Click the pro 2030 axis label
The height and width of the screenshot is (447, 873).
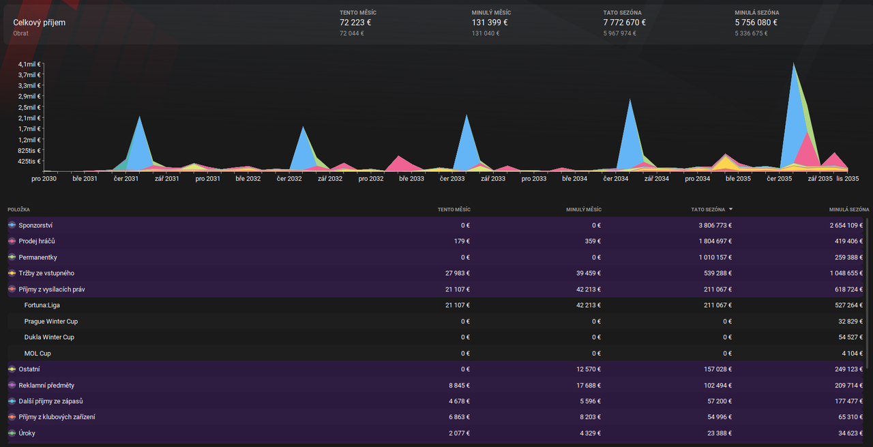(44, 179)
